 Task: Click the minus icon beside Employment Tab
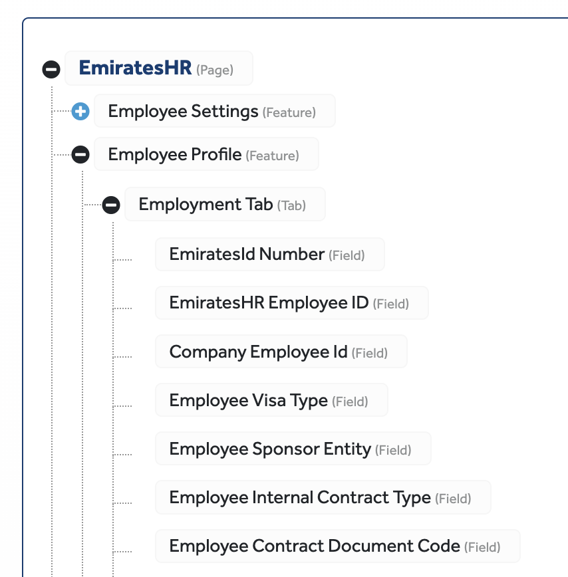coord(111,205)
